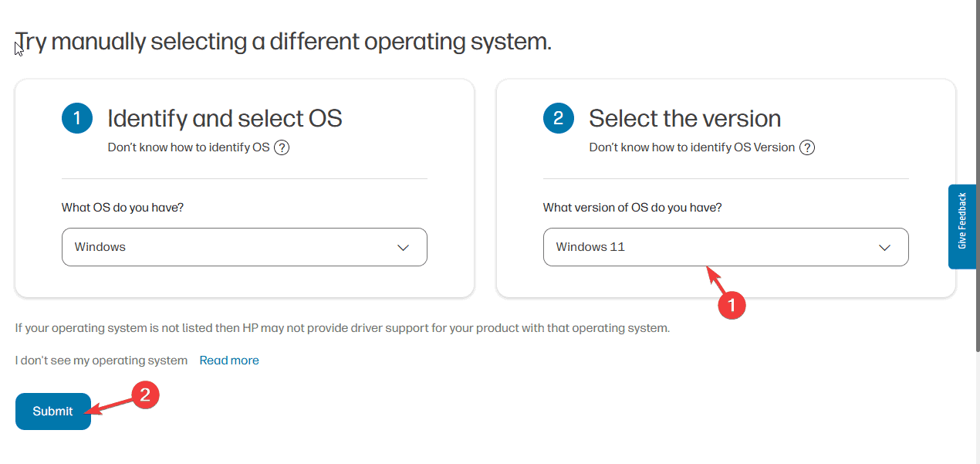The width and height of the screenshot is (980, 464).
Task: Click the "Select the version" heading
Action: coord(684,118)
